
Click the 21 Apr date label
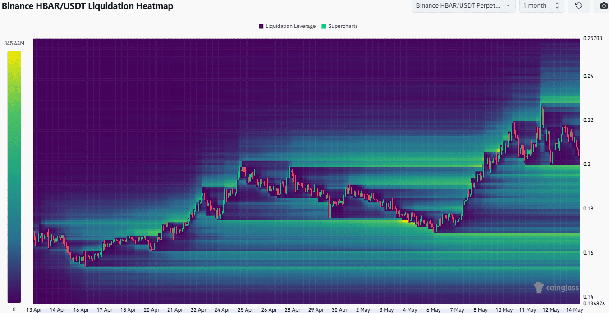pos(175,310)
